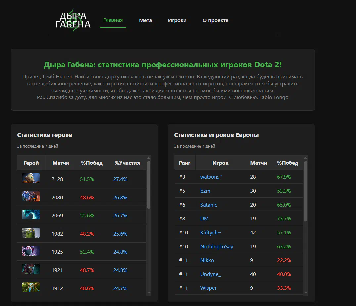Open player Undyne_ profile
This screenshot has height=306, width=356.
pos(210,274)
